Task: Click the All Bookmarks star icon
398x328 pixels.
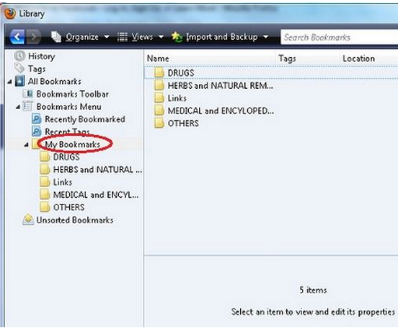Action: click(20, 81)
